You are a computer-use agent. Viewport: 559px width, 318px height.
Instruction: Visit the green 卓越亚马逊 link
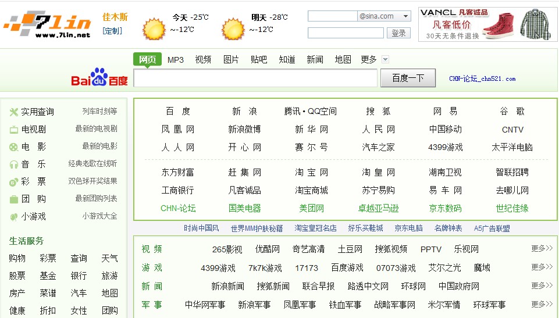coord(378,208)
